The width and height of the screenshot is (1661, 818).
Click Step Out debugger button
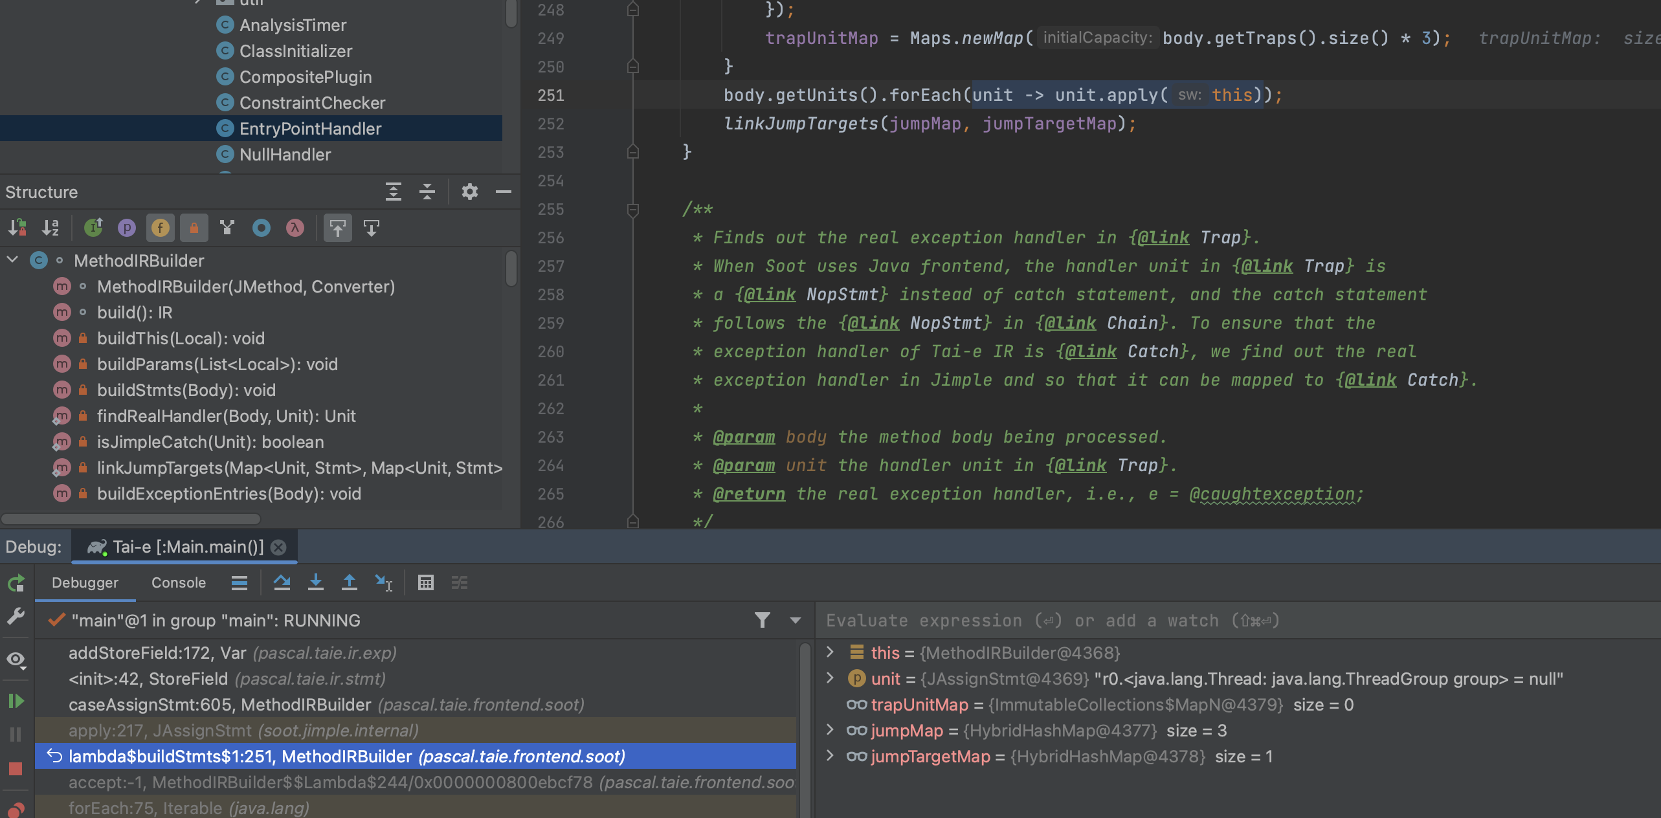point(349,583)
